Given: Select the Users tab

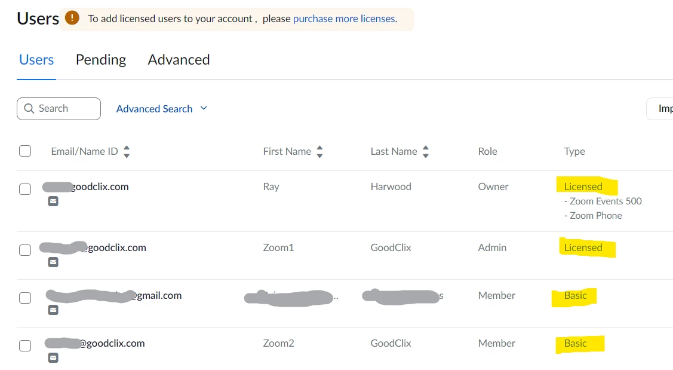Looking at the screenshot, I should click(x=36, y=60).
